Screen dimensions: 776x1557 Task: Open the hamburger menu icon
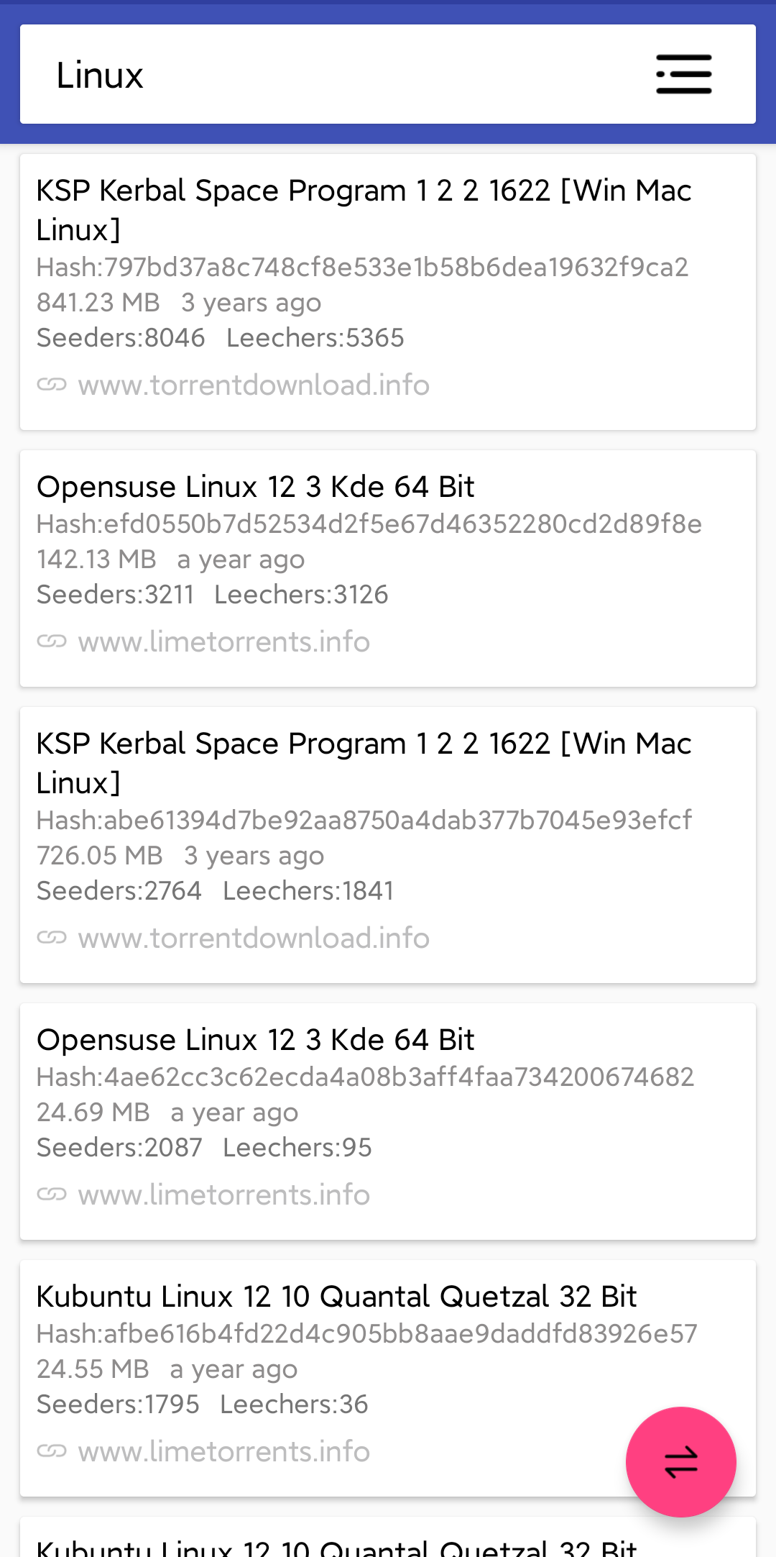[683, 74]
